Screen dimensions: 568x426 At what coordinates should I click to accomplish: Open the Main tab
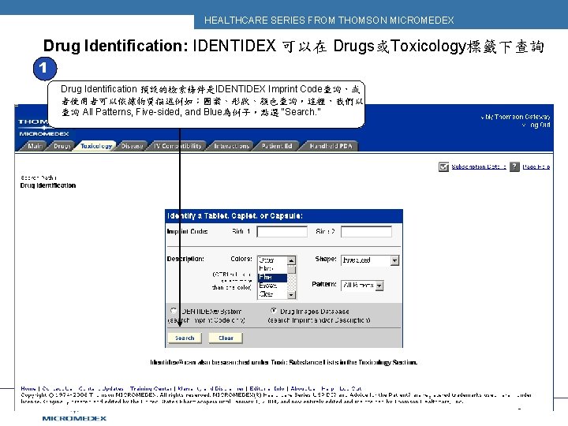tap(35, 146)
